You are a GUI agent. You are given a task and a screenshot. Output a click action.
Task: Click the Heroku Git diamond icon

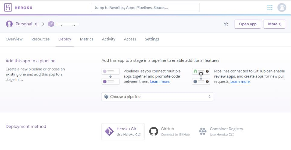pyautogui.click(x=109, y=131)
